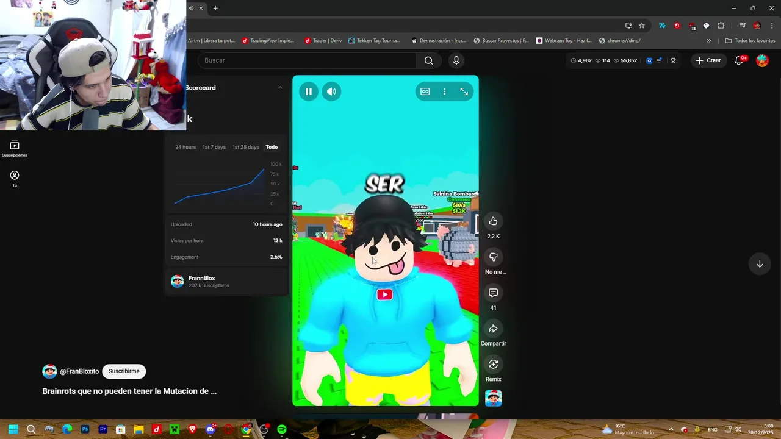Click the ENG language indicator
Image resolution: width=781 pixels, height=439 pixels.
click(x=712, y=430)
